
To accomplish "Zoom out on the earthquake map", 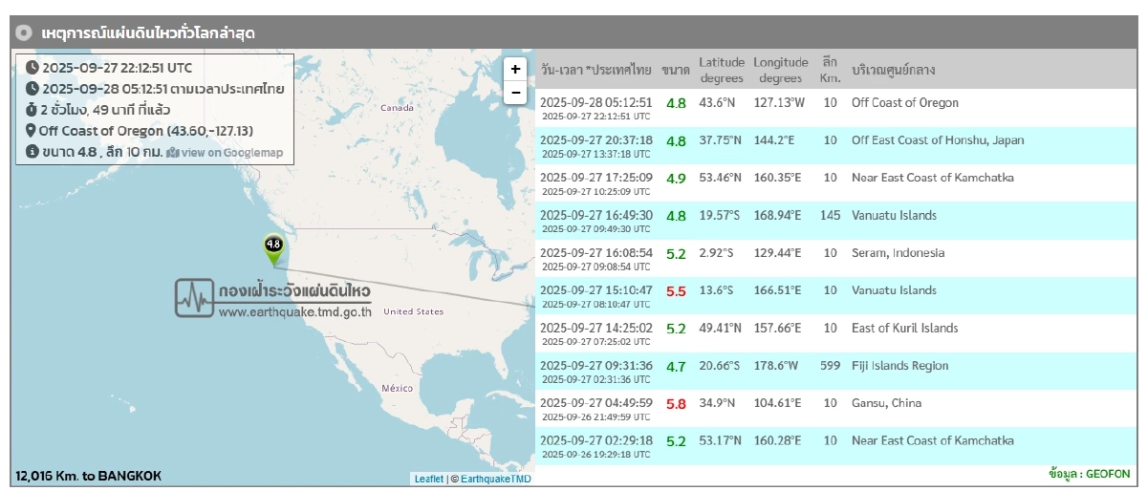I will click(x=515, y=93).
